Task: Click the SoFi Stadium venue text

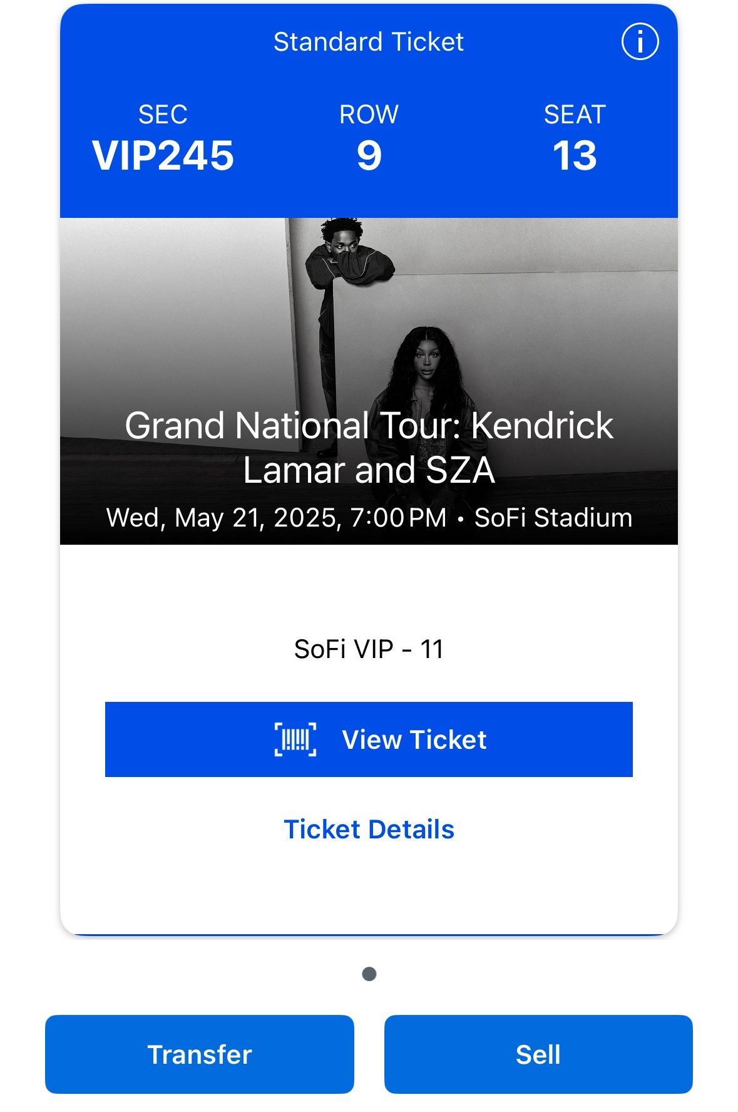Action: pos(553,518)
